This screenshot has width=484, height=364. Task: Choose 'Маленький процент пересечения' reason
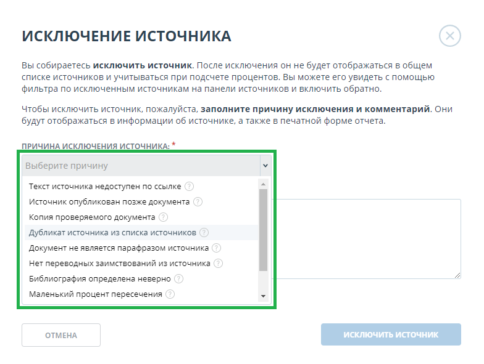[x=95, y=294]
